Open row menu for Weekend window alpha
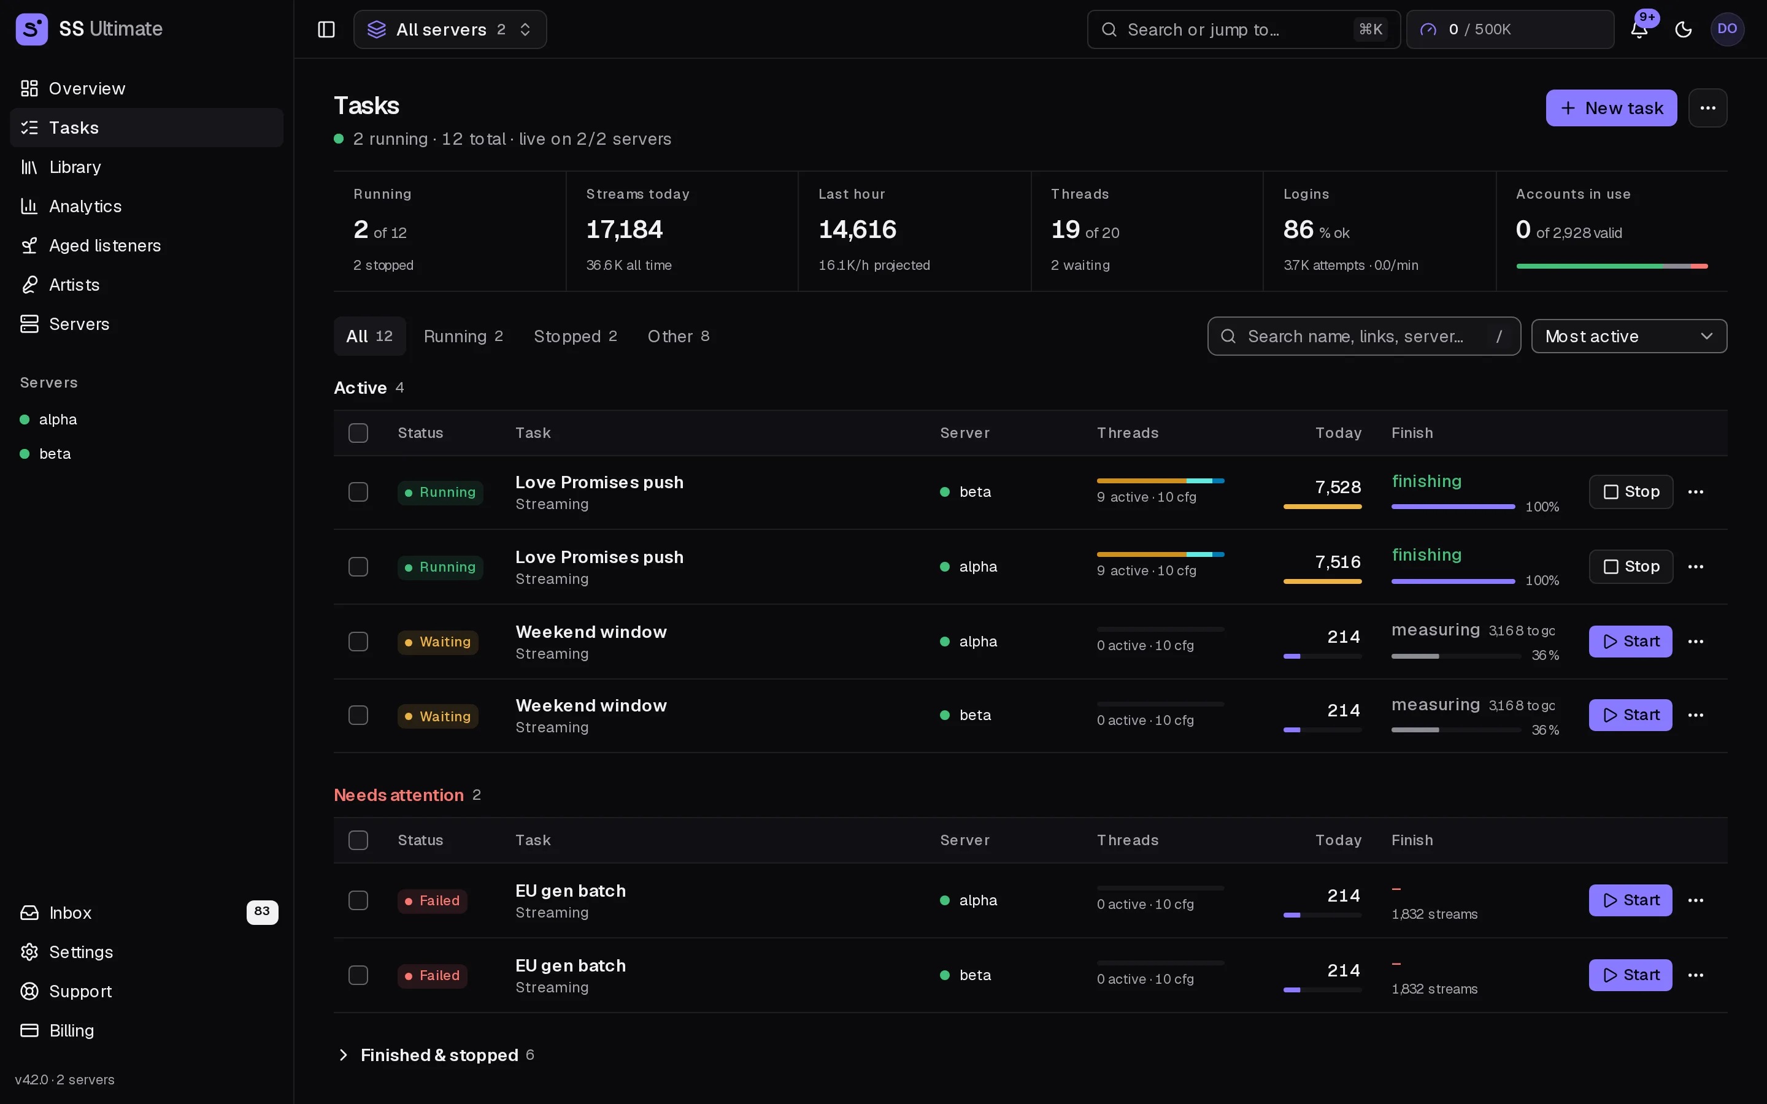1767x1104 pixels. click(x=1695, y=642)
